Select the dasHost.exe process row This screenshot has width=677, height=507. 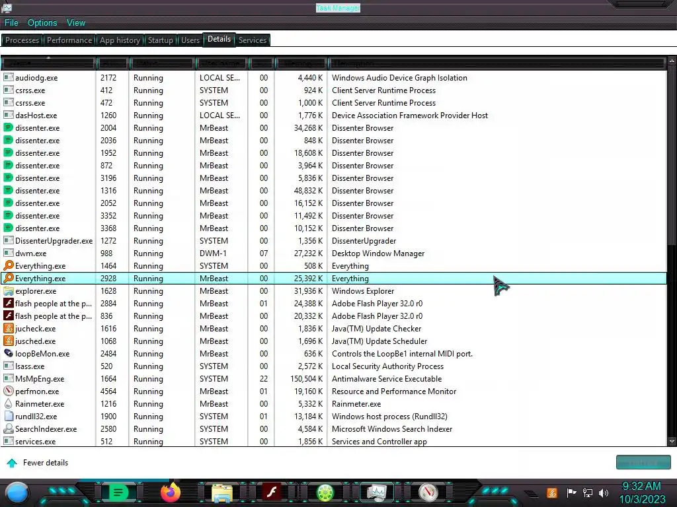click(x=333, y=115)
